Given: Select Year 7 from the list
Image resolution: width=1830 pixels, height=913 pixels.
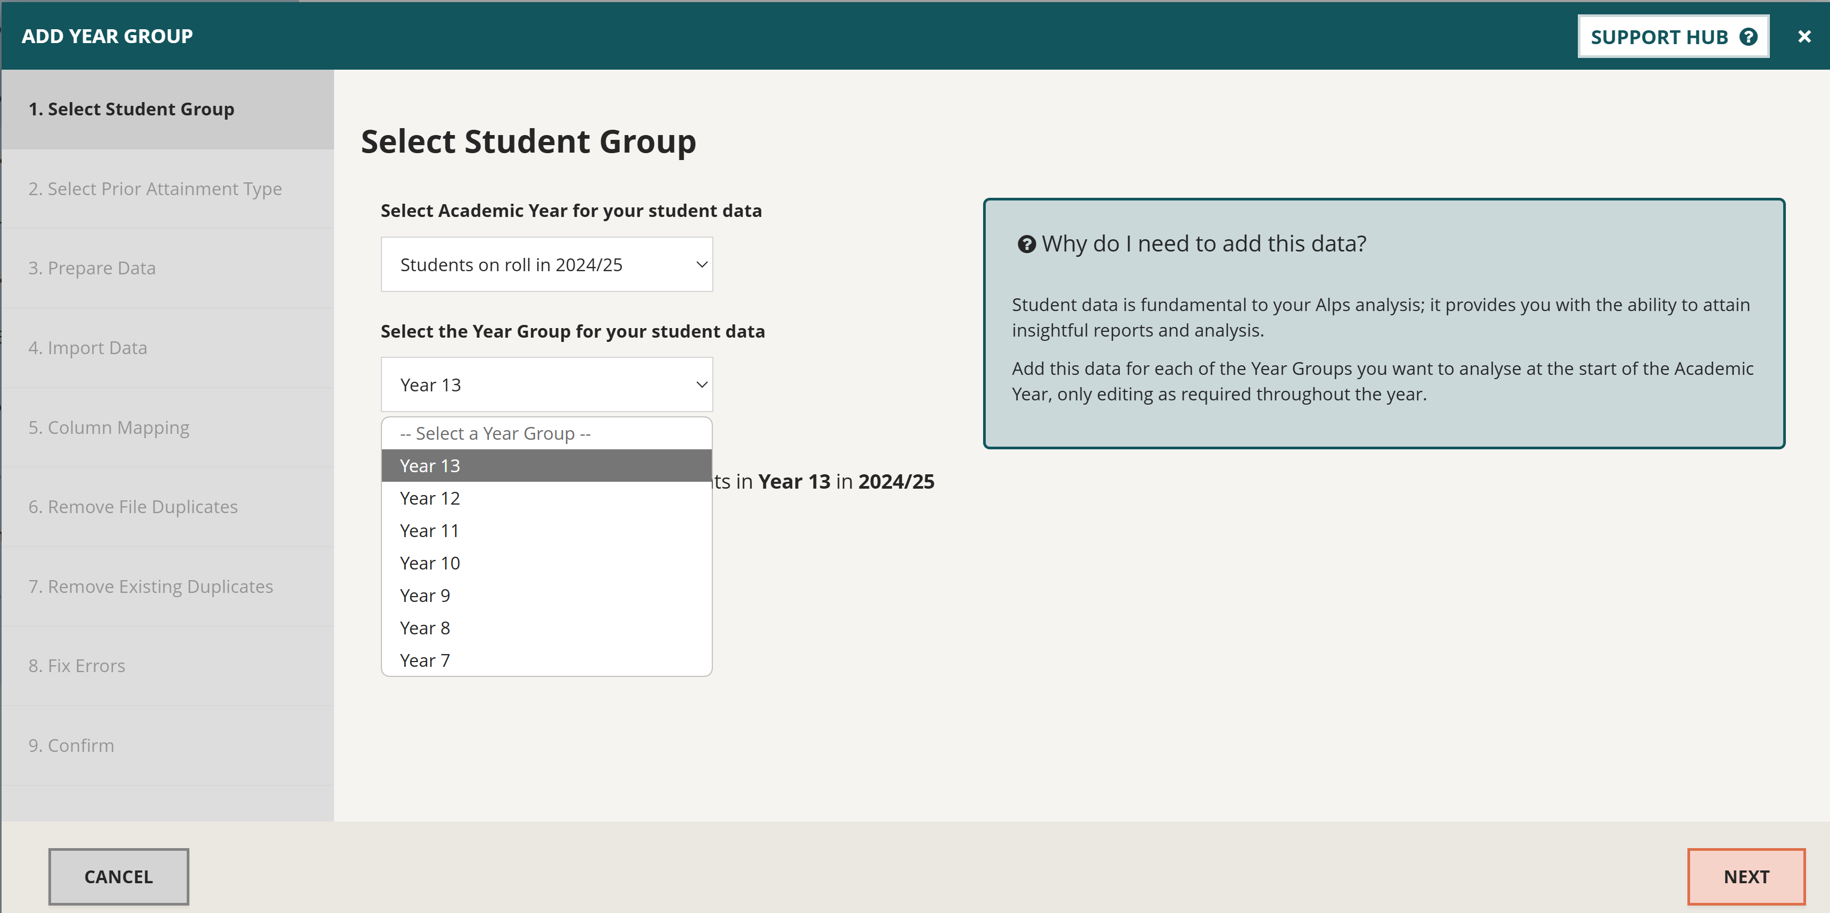Looking at the screenshot, I should coord(546,660).
